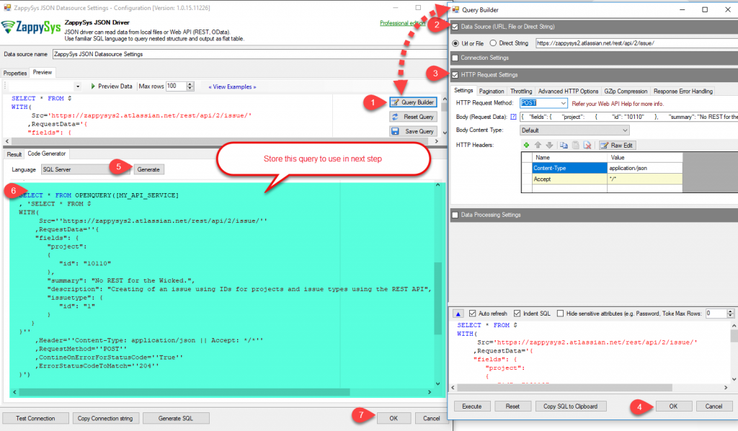Open the Body Content Type dropdown

coord(574,130)
